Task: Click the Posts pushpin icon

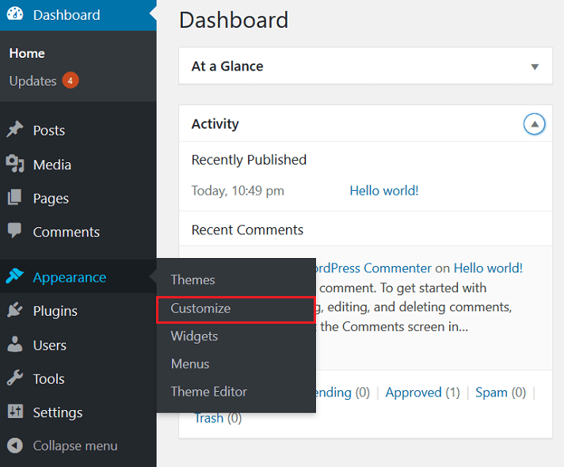Action: tap(15, 131)
